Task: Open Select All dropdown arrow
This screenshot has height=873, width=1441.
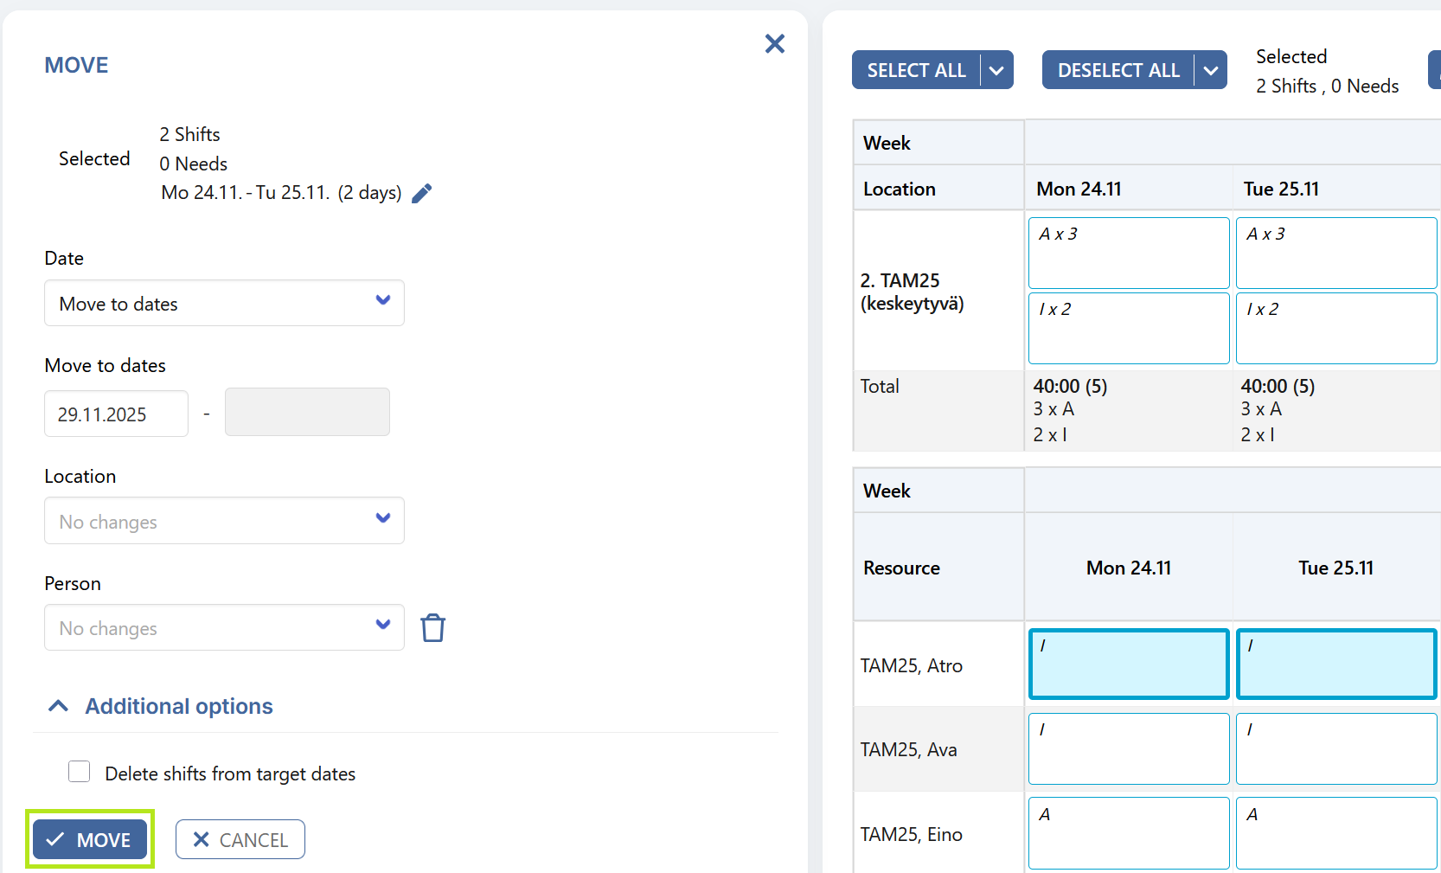Action: click(x=996, y=70)
